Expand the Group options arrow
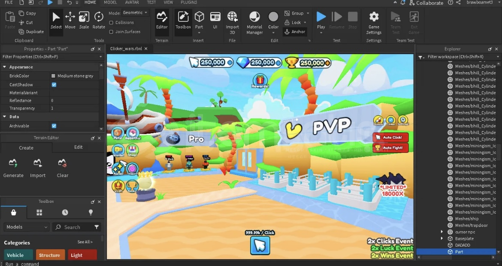The image size is (502, 266). coord(308,13)
